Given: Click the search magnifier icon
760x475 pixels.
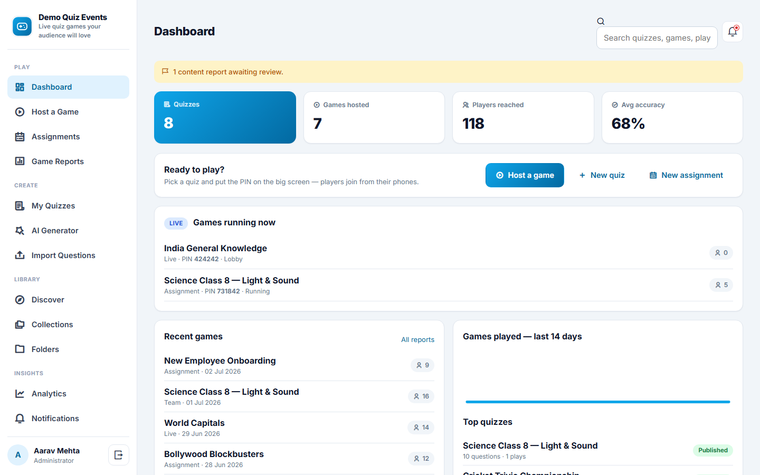Looking at the screenshot, I should point(601,21).
